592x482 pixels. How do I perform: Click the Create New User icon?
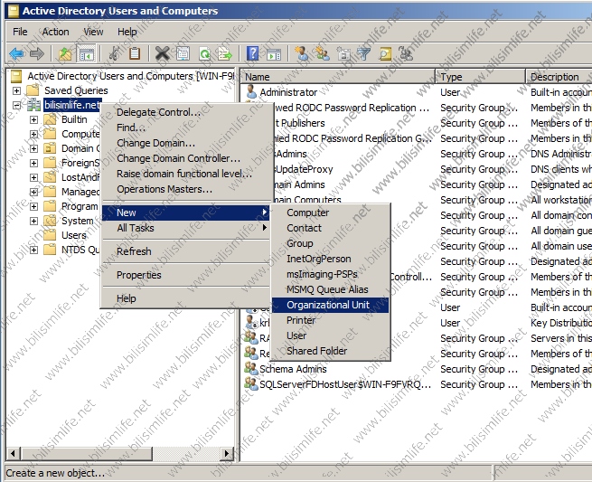pyautogui.click(x=302, y=53)
